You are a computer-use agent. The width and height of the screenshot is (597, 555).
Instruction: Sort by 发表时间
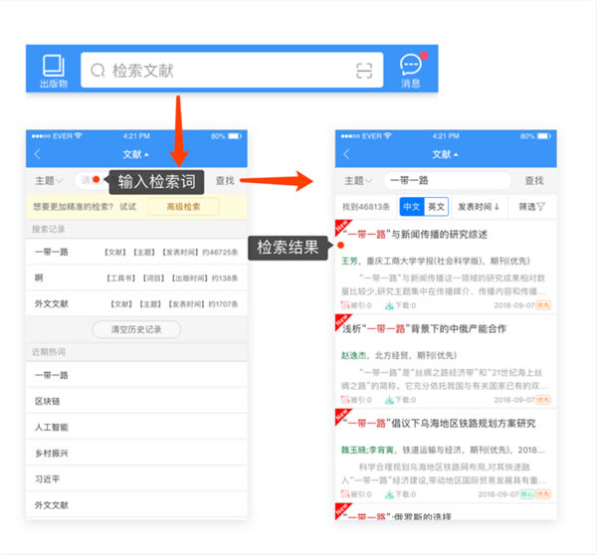[x=479, y=207]
